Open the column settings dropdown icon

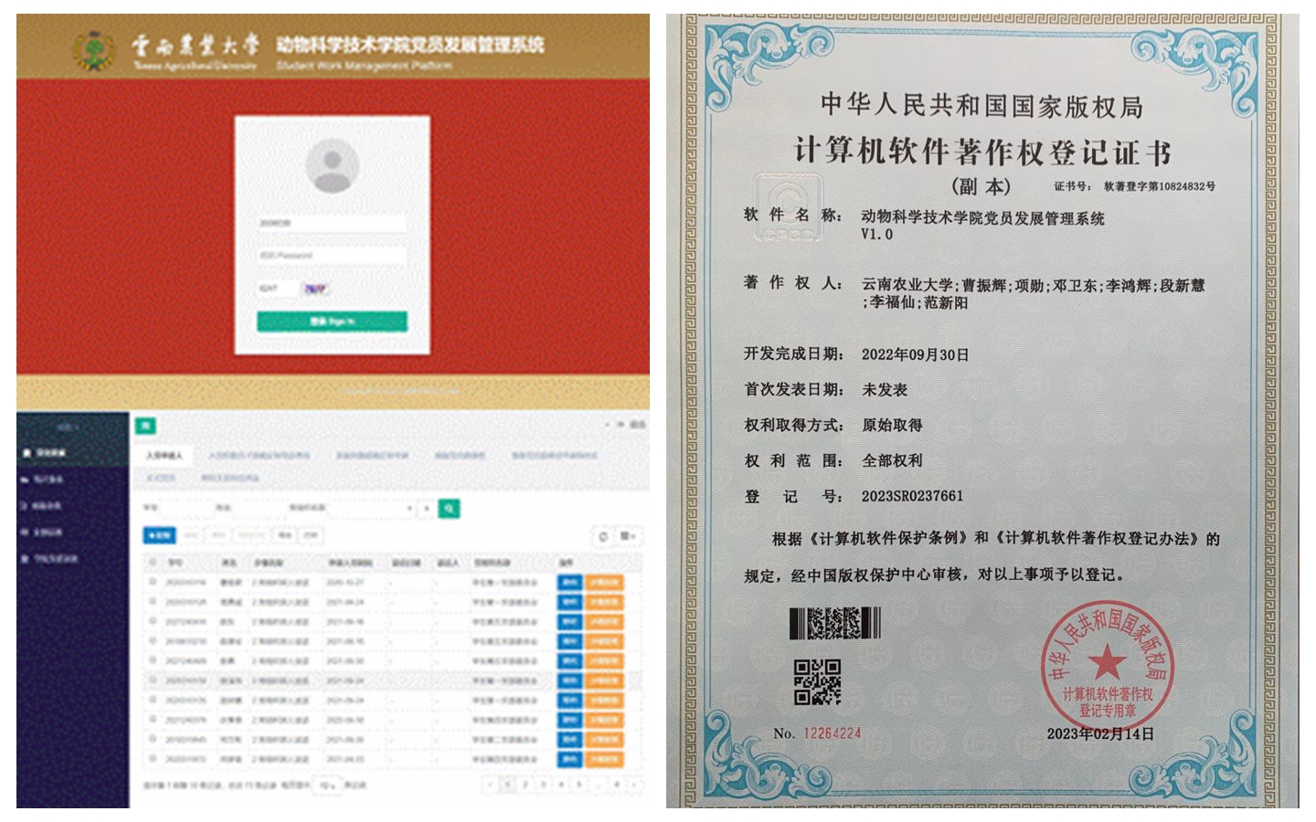coord(628,537)
